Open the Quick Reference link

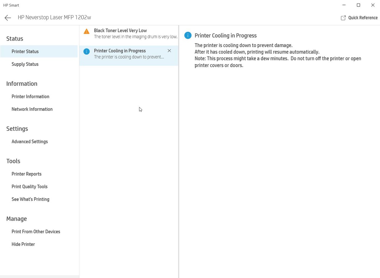363,18
